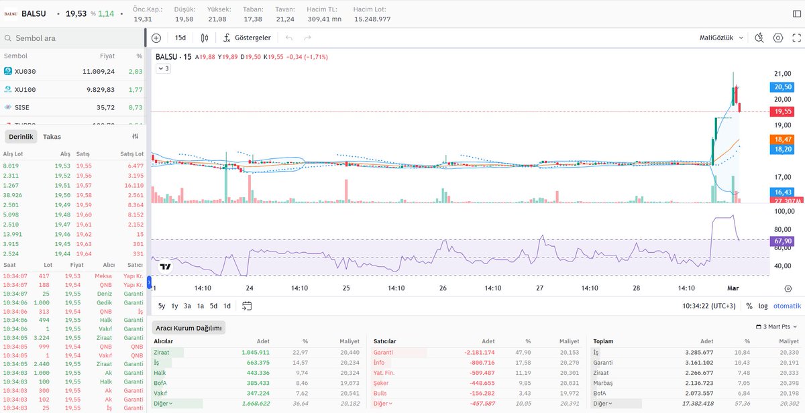This screenshot has height=413, width=805.
Task: Select the 1a time range
Action: [201, 306]
